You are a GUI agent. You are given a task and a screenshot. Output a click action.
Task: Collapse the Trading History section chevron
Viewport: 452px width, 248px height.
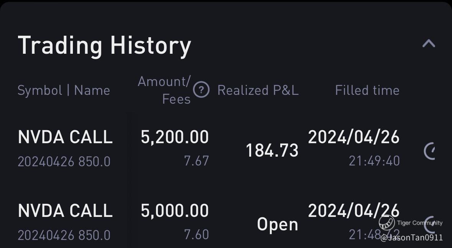pos(428,43)
